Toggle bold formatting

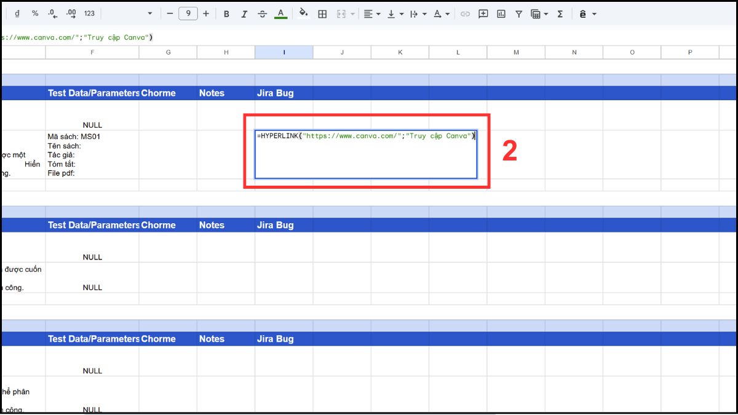point(226,13)
